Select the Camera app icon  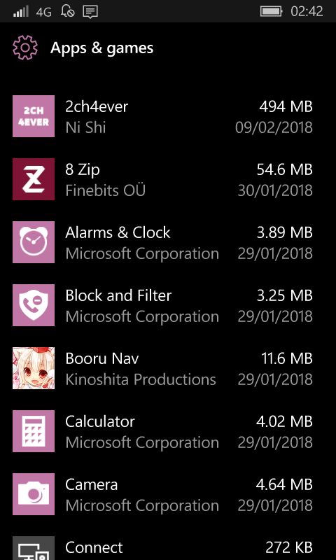[34, 494]
